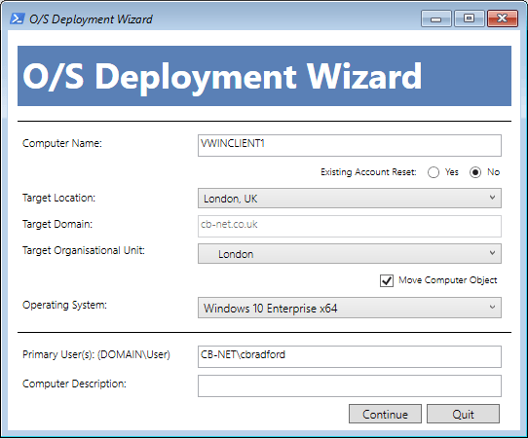528x439 pixels.
Task: Click the Move Computer Object label text
Action: coord(447,280)
